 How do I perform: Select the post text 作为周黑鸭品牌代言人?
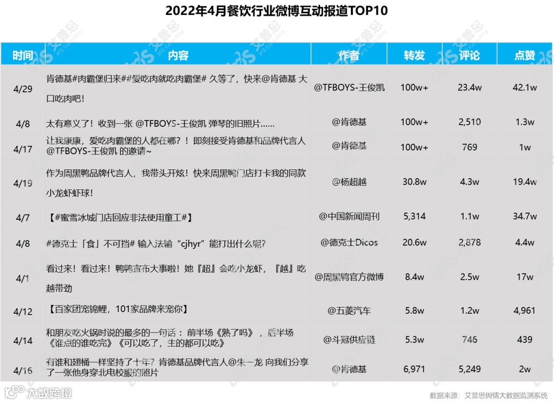(x=176, y=183)
